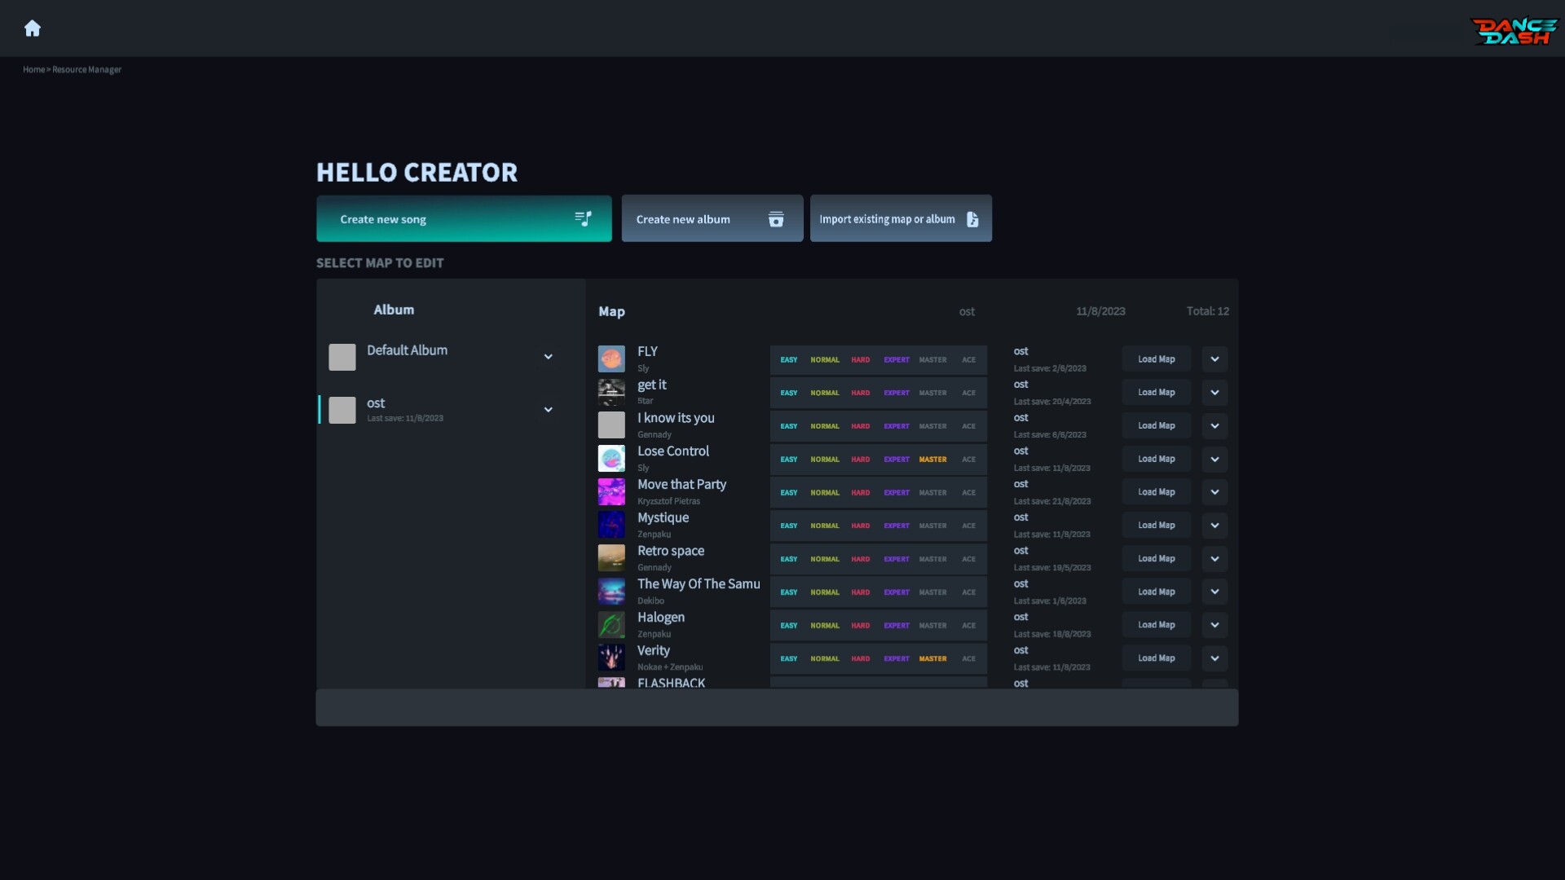Collapse the ost album entry
The height and width of the screenshot is (880, 1565).
click(x=548, y=410)
